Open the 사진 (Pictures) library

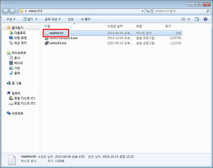point(17,68)
